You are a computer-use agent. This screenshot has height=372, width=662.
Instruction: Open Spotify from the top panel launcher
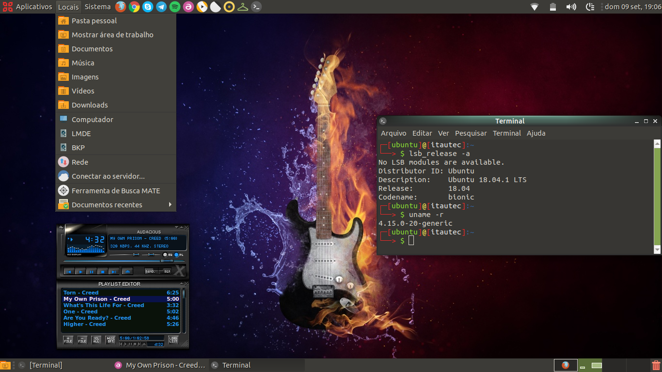[175, 7]
